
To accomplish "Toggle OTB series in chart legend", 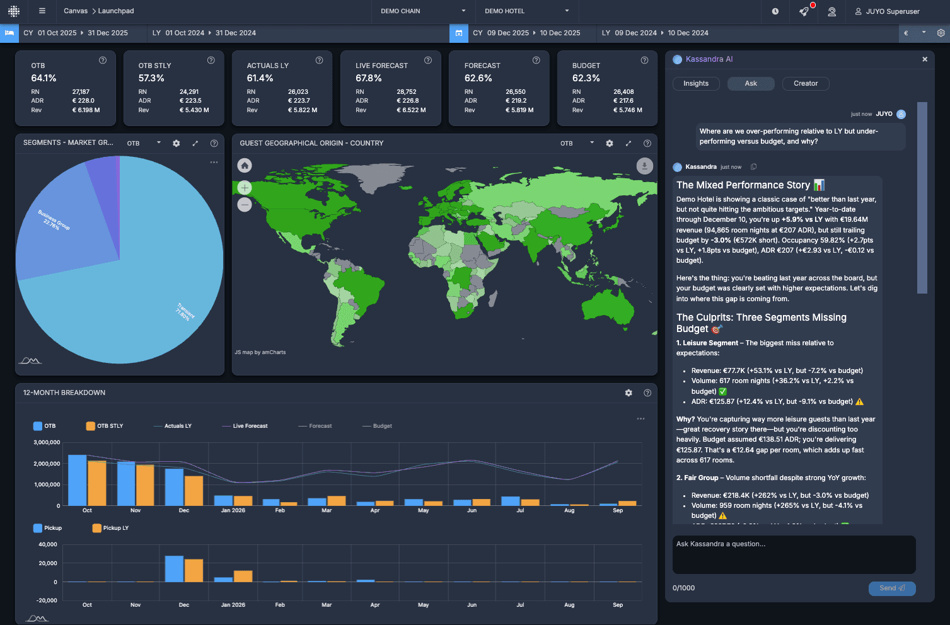I will coord(45,426).
